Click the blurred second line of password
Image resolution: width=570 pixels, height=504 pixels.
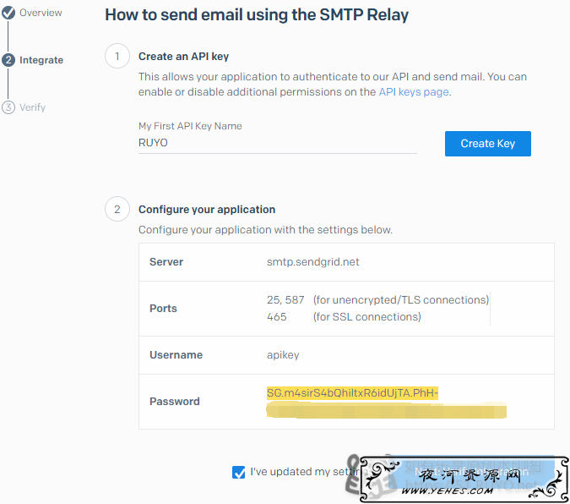(x=387, y=410)
